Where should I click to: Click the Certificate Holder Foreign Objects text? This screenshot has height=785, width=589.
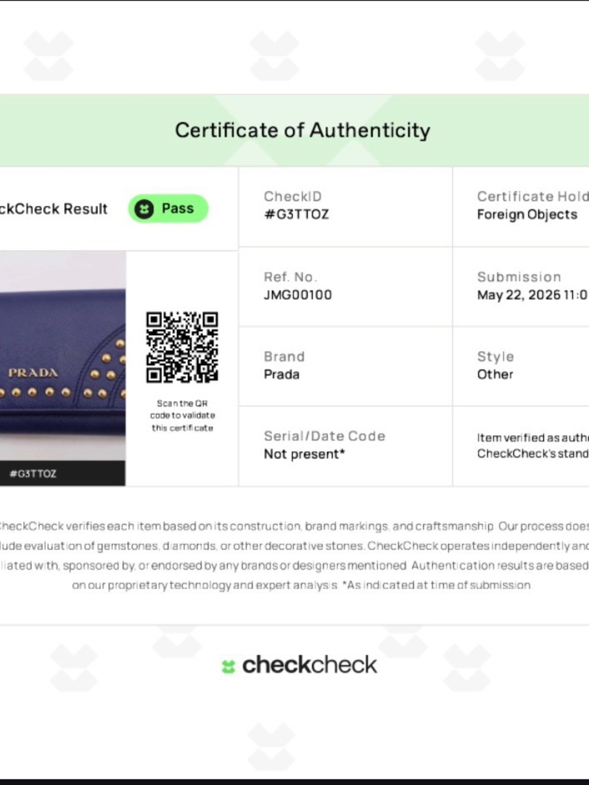527,215
